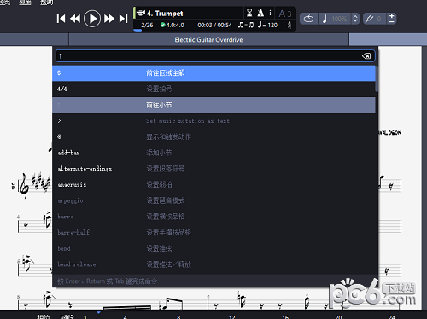Click the Play button in transport bar
This screenshot has width=427, height=319.
(92, 19)
